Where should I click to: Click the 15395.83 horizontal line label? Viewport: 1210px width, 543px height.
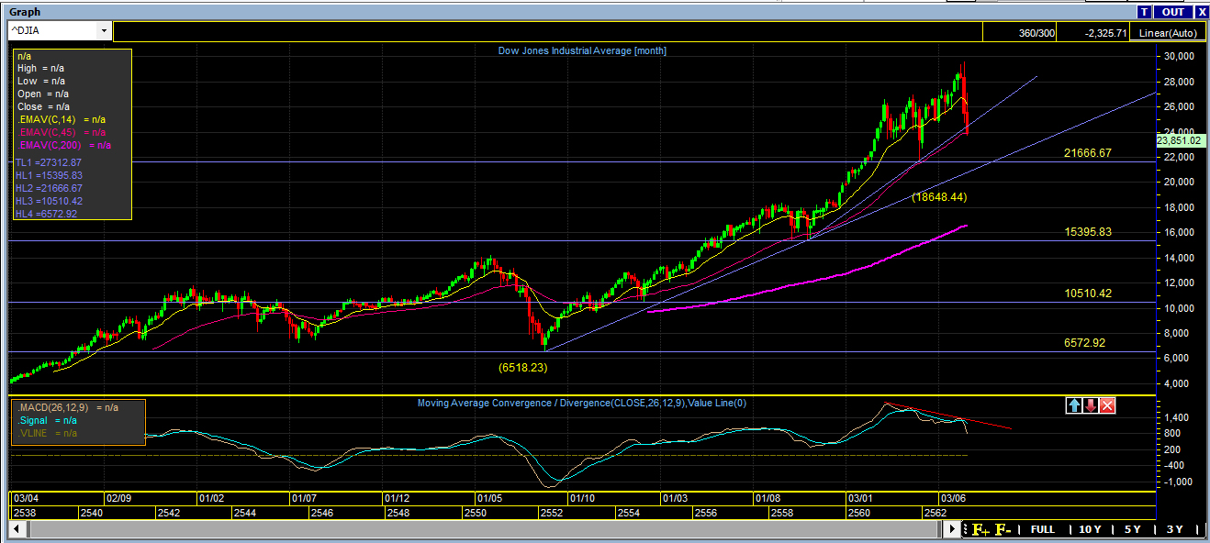[1088, 232]
